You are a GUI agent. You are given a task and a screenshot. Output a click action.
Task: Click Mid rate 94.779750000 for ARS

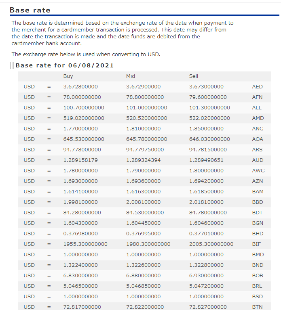[x=145, y=149]
